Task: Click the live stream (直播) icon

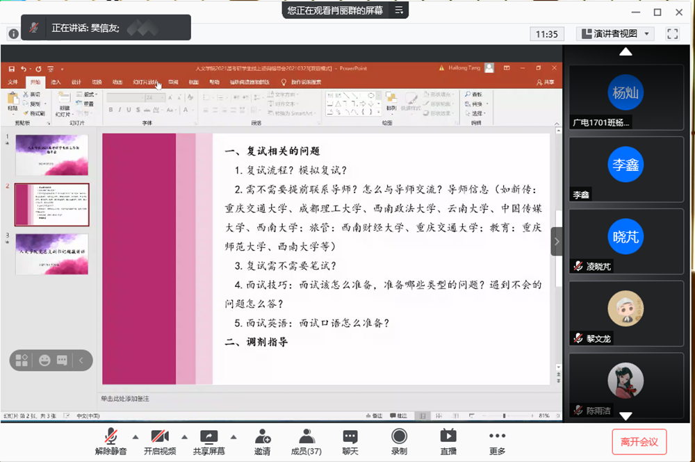Action: (448, 441)
